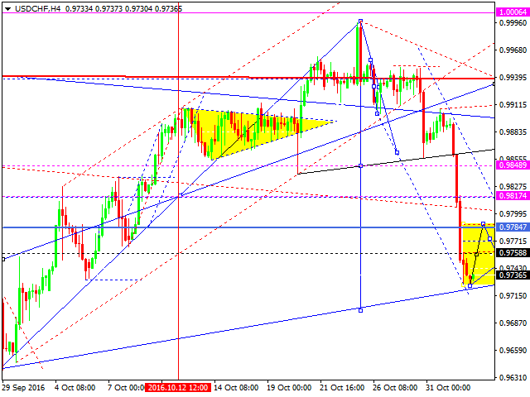Click the red 2016.10.12 12:00 date marker
Screen dimensions: 530x397
coord(178,388)
